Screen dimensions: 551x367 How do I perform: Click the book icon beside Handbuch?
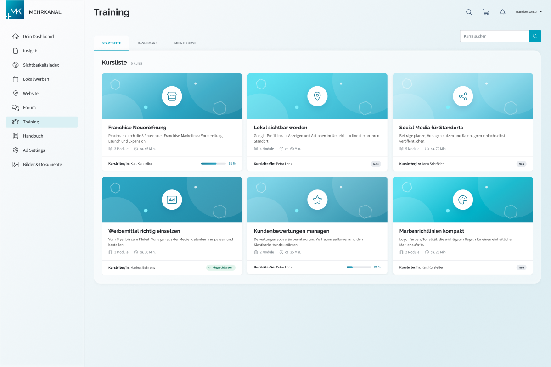(x=16, y=136)
